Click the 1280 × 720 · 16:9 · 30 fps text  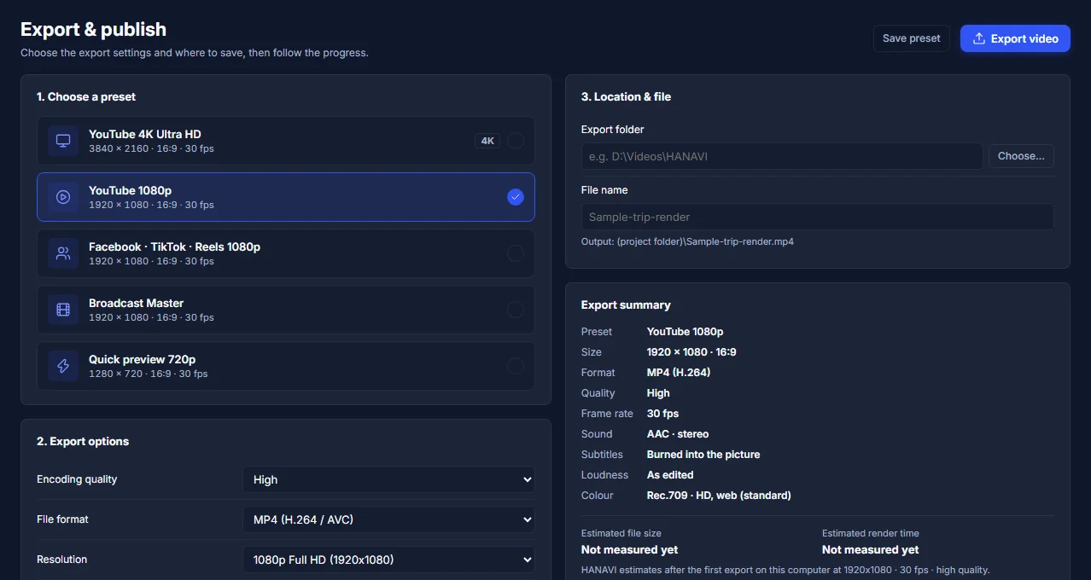(149, 374)
